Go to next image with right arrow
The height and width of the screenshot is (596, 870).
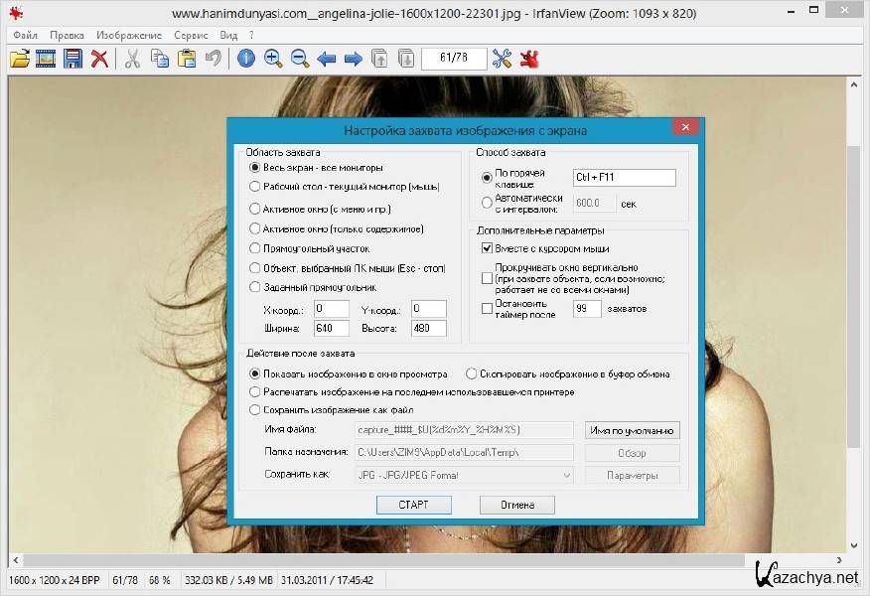pos(353,59)
